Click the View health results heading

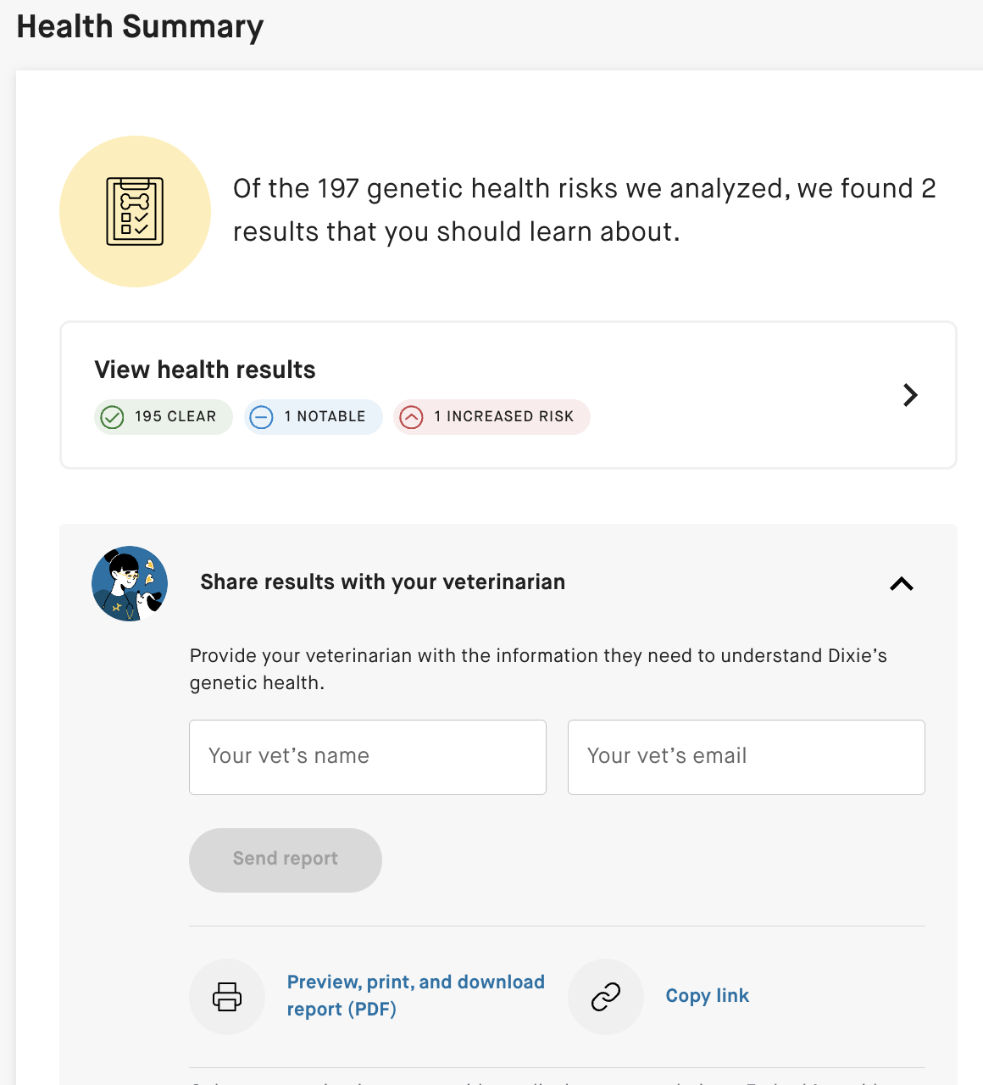tap(205, 370)
